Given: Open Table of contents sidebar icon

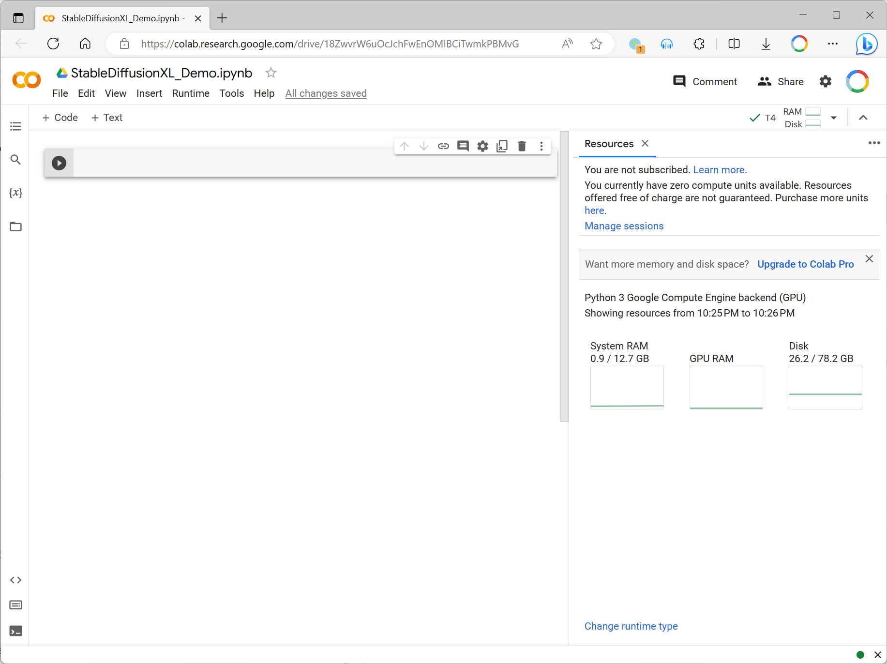Looking at the screenshot, I should [15, 126].
